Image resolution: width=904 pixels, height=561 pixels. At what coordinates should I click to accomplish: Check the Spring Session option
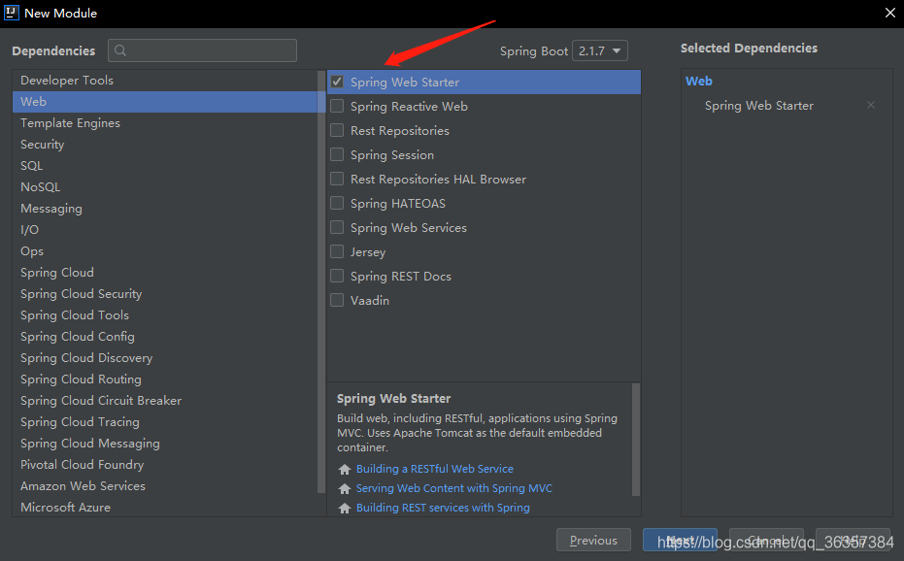(337, 154)
